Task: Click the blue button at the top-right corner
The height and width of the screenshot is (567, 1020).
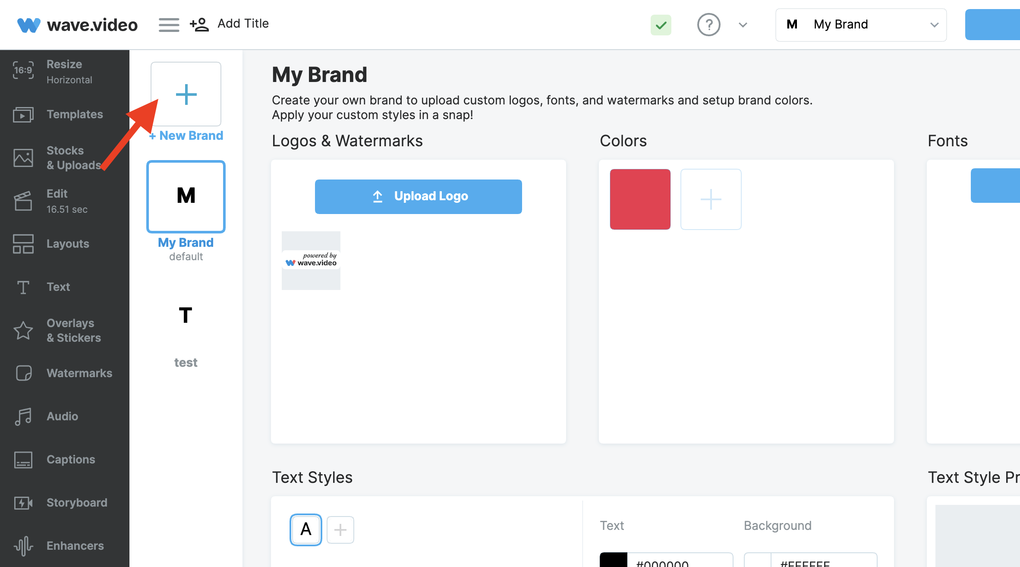Action: pyautogui.click(x=992, y=25)
